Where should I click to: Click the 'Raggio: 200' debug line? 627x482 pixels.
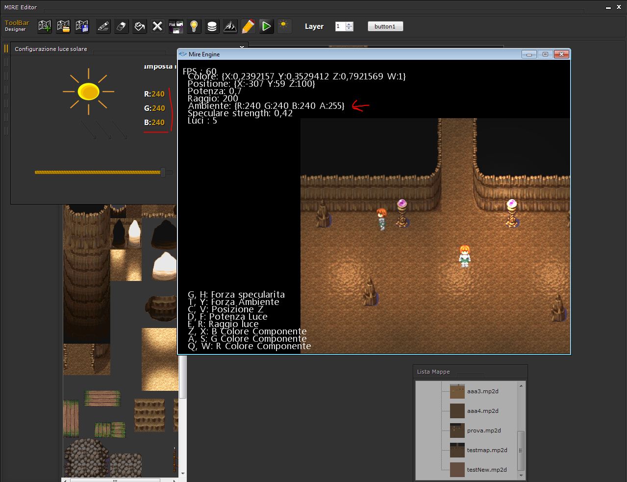[213, 99]
